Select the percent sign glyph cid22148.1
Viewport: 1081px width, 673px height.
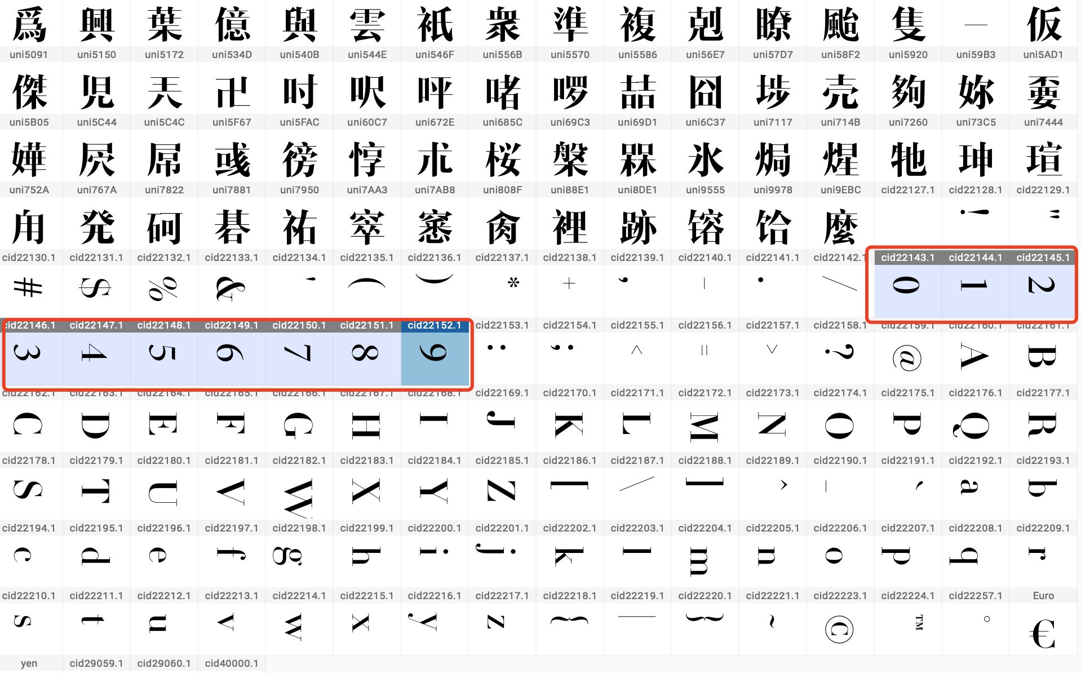[164, 287]
